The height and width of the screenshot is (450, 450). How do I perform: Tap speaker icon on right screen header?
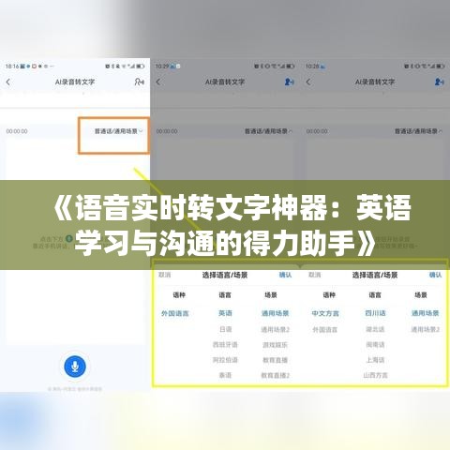[439, 82]
